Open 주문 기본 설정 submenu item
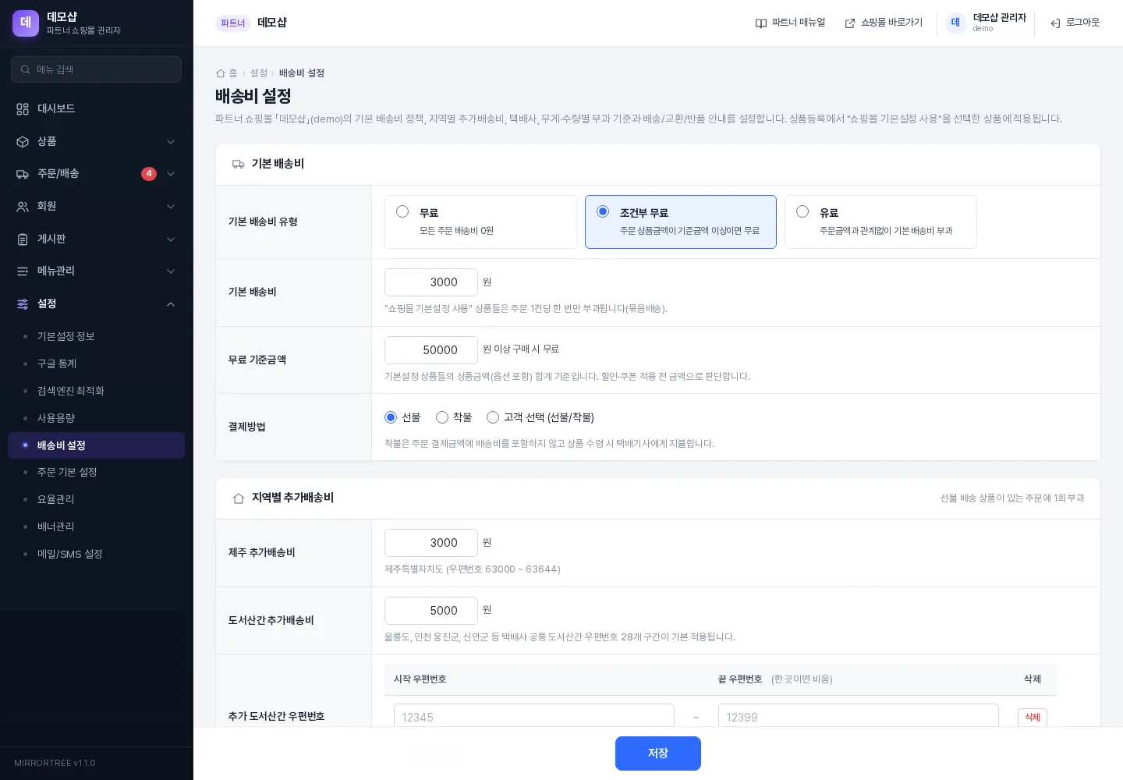Screen dimensions: 1123x780 pyautogui.click(x=97, y=472)
